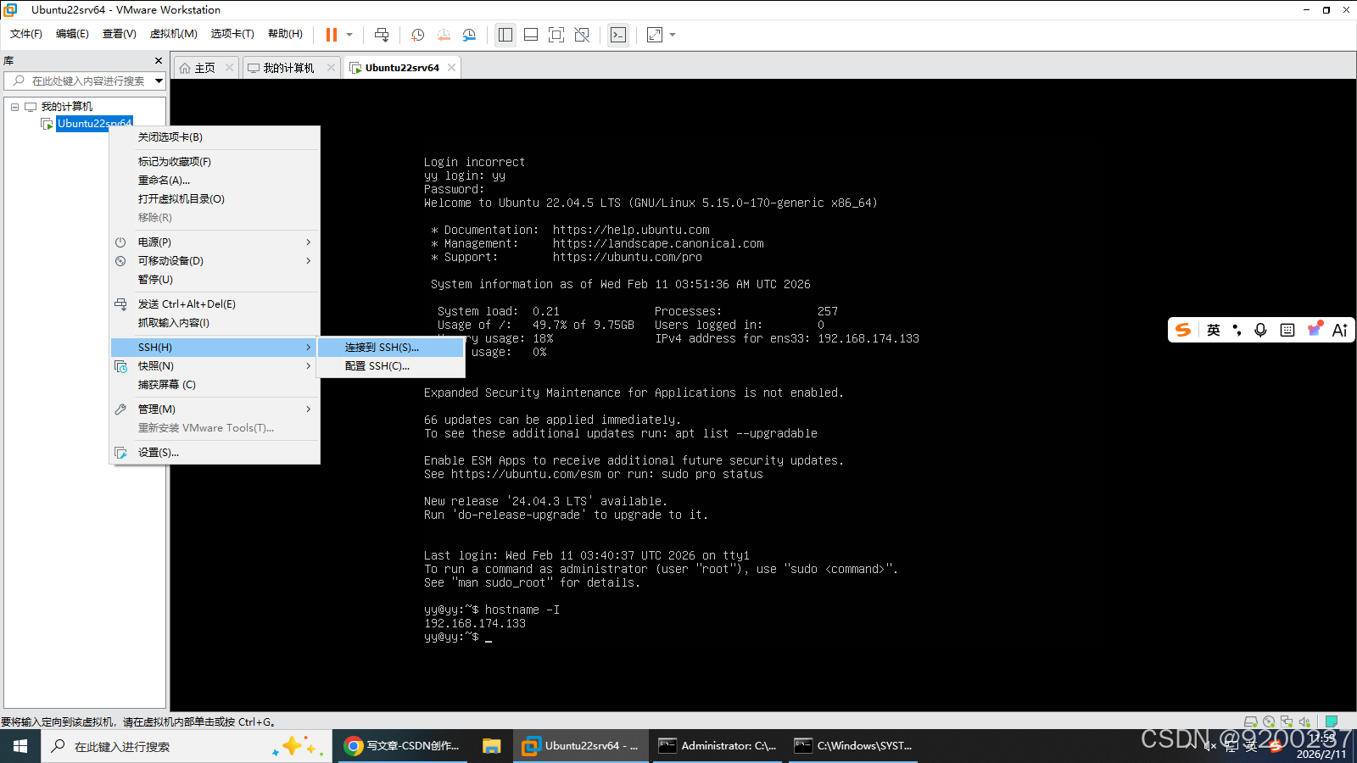Choose 标记为收藏项(F) in context menu
This screenshot has width=1357, height=763.
click(215, 162)
